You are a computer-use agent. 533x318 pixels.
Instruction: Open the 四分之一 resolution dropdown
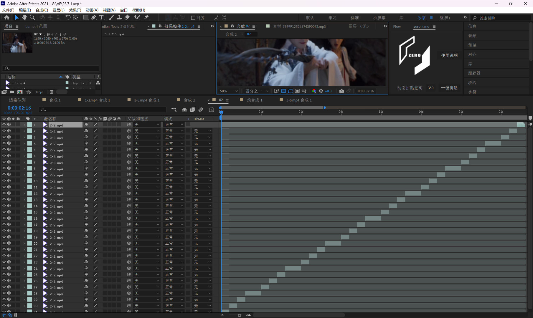point(257,91)
